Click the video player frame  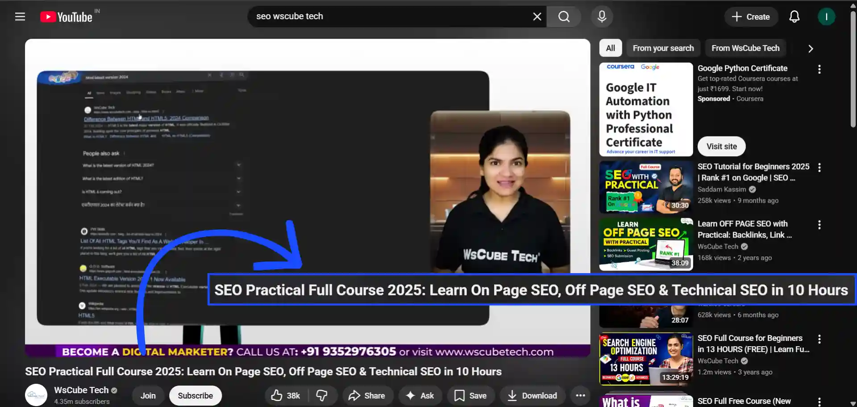(308, 199)
